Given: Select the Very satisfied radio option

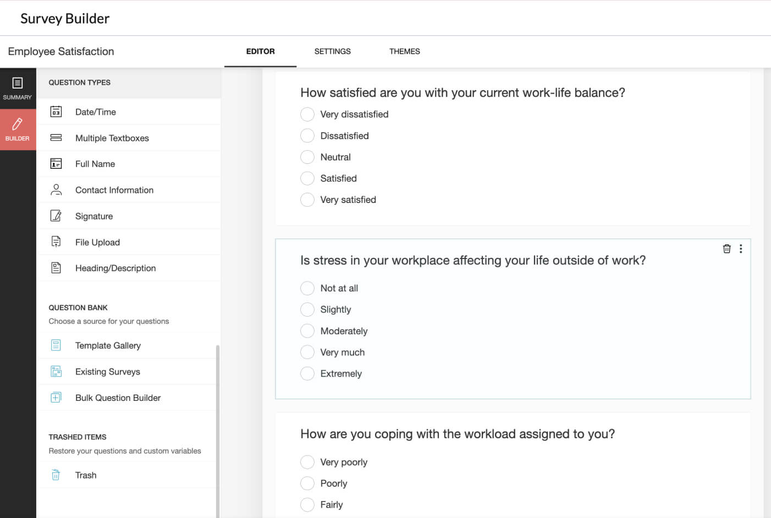Looking at the screenshot, I should coord(307,200).
